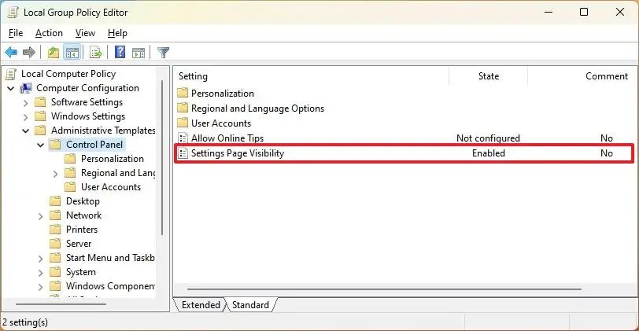
Task: Expand the Windows Settings node
Action: click(x=26, y=117)
